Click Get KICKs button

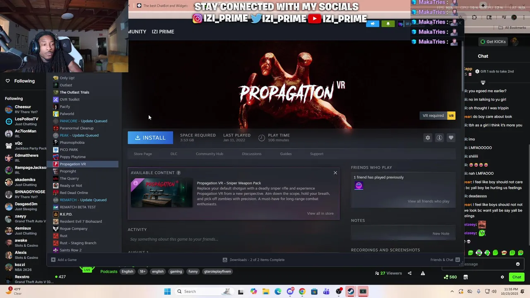[493, 41]
